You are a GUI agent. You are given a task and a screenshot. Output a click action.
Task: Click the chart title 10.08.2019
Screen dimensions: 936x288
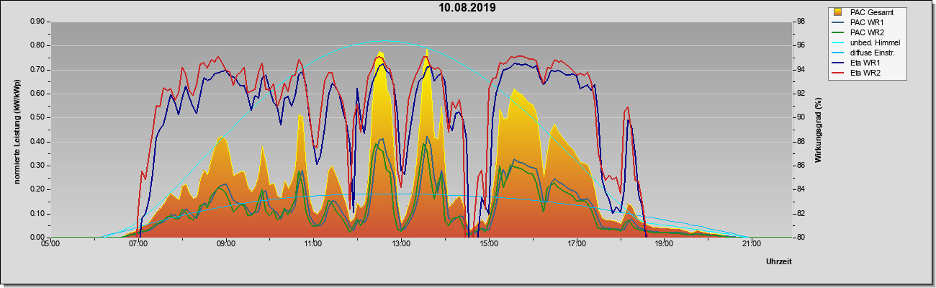point(467,8)
